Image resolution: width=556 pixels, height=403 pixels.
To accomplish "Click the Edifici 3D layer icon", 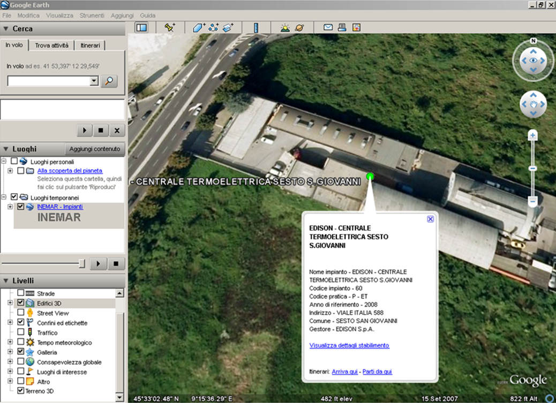I will (30, 303).
